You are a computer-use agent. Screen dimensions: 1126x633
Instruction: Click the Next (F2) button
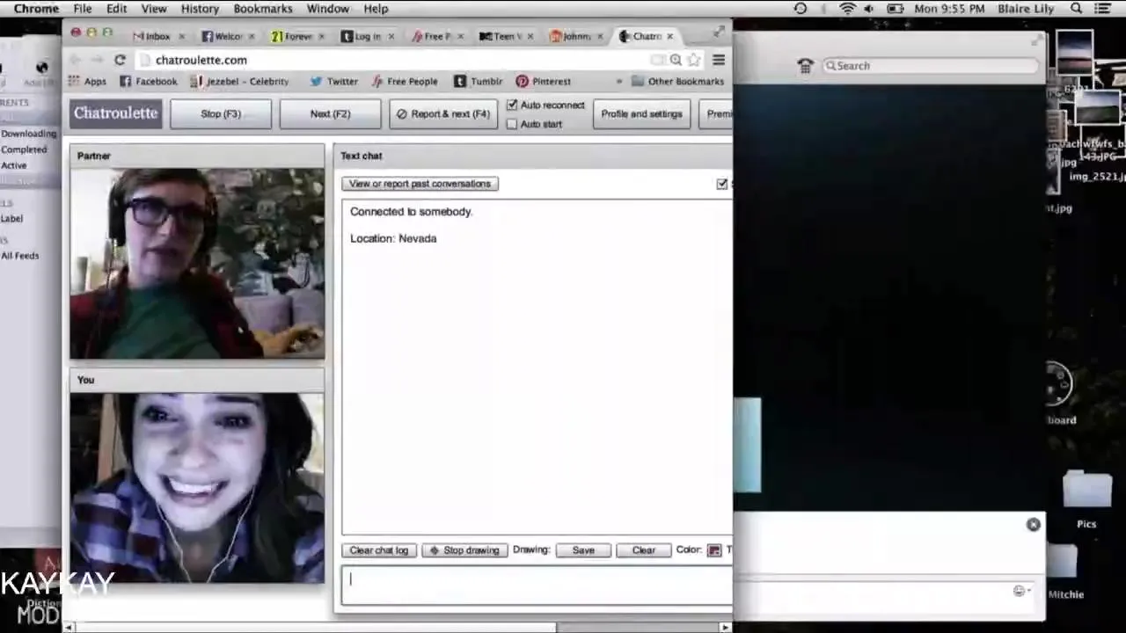click(x=330, y=113)
